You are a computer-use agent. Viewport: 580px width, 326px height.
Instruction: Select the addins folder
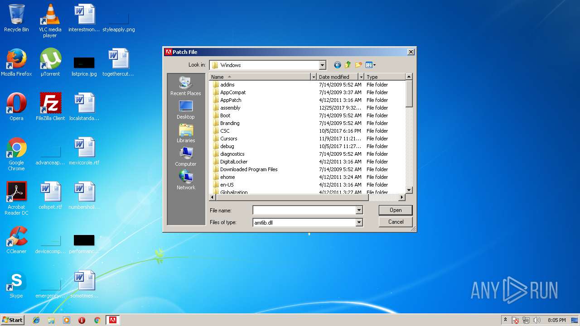click(x=227, y=85)
